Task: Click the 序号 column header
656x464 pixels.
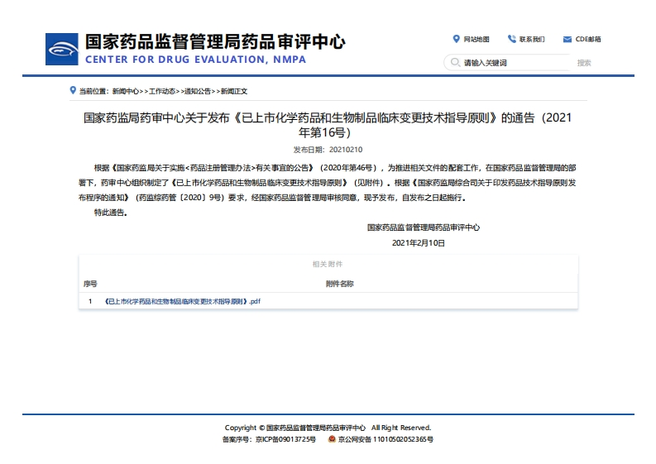Action: (90, 284)
